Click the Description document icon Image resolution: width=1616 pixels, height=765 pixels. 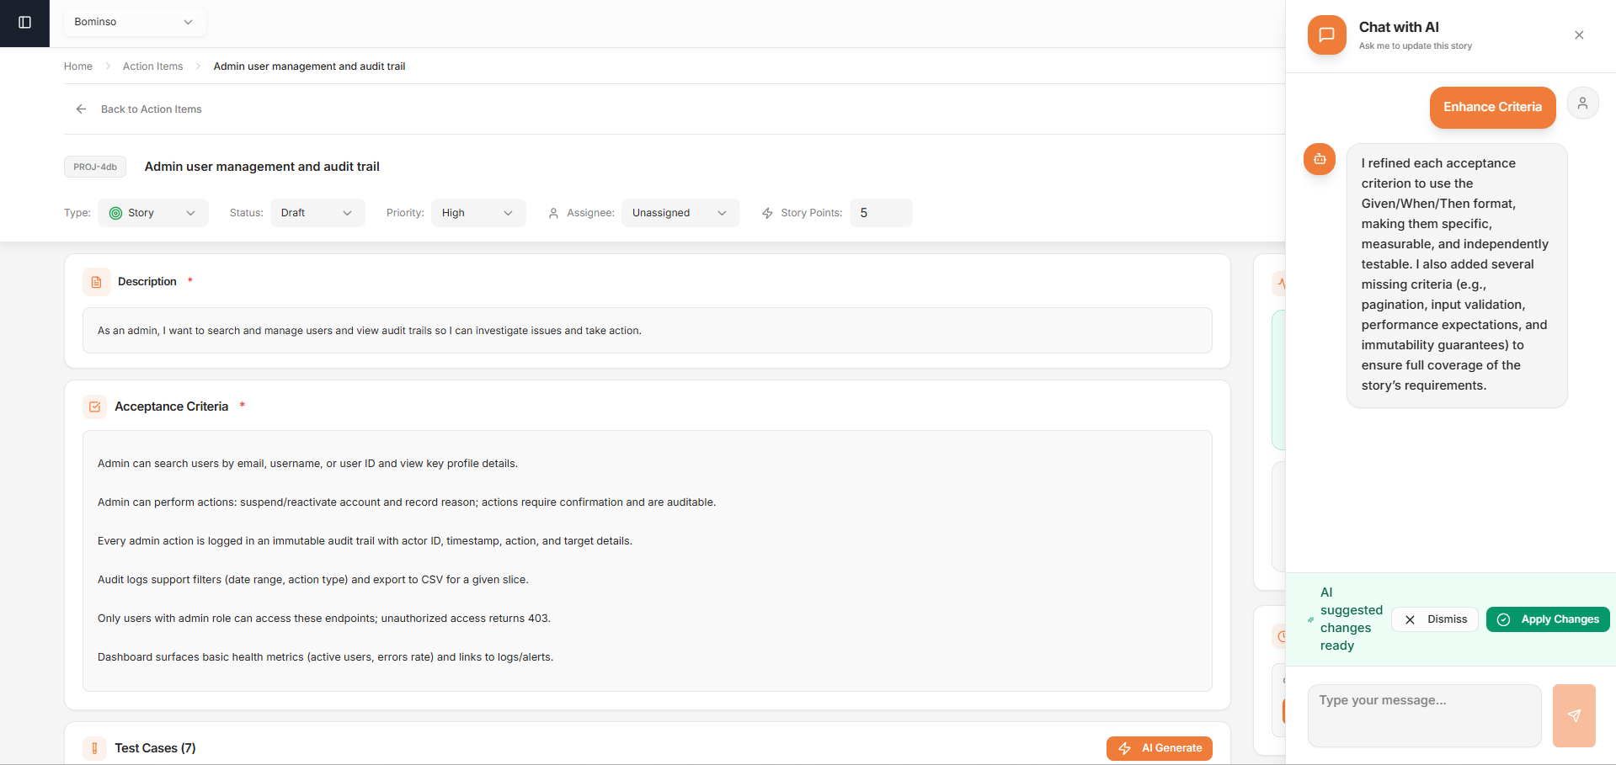coord(96,282)
